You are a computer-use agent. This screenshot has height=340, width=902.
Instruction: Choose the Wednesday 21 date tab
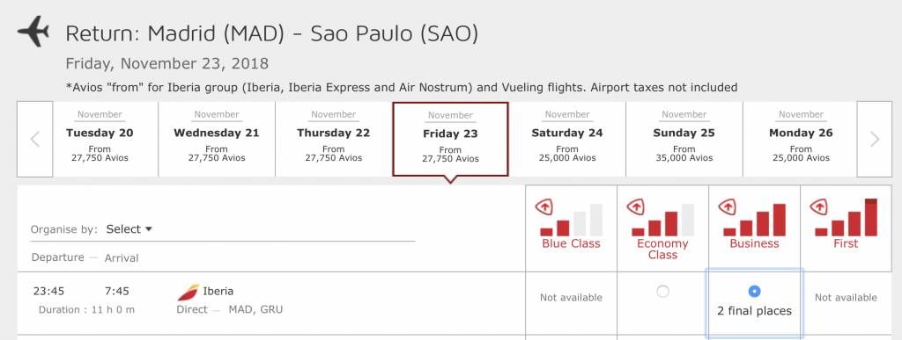tap(217, 140)
